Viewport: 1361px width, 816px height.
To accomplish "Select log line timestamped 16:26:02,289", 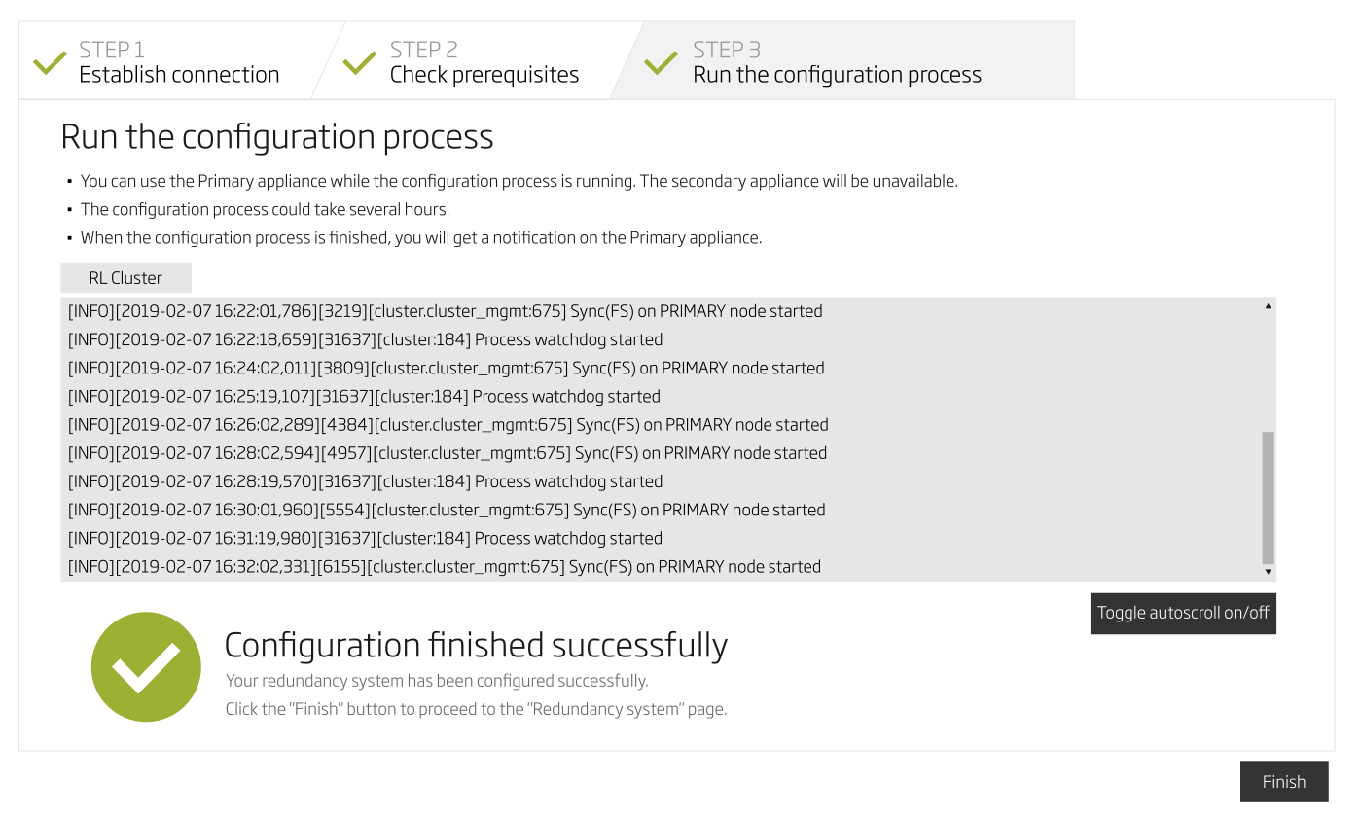I will pos(448,424).
